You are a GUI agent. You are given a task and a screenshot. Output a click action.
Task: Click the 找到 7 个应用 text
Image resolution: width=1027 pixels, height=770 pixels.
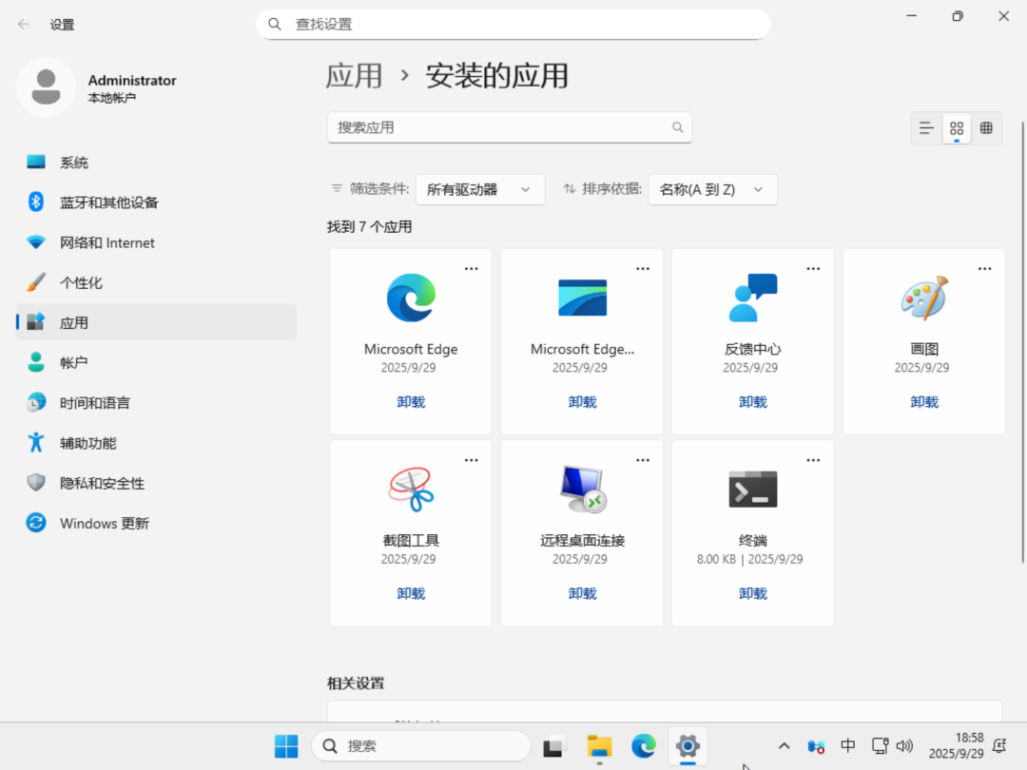pyautogui.click(x=369, y=226)
